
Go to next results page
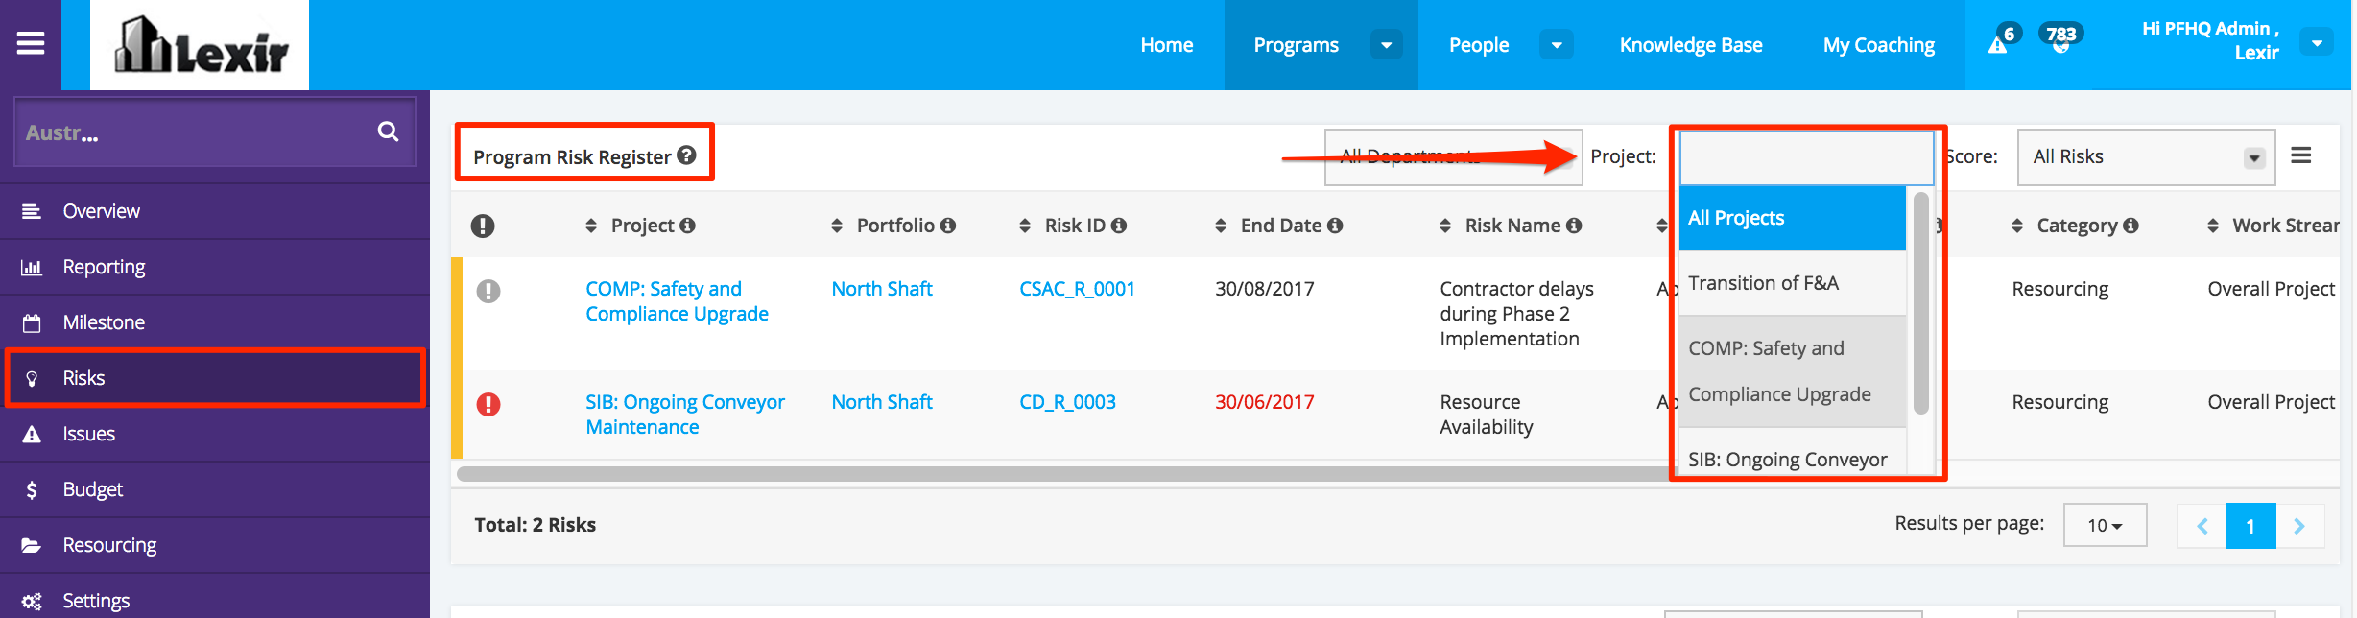2299,526
